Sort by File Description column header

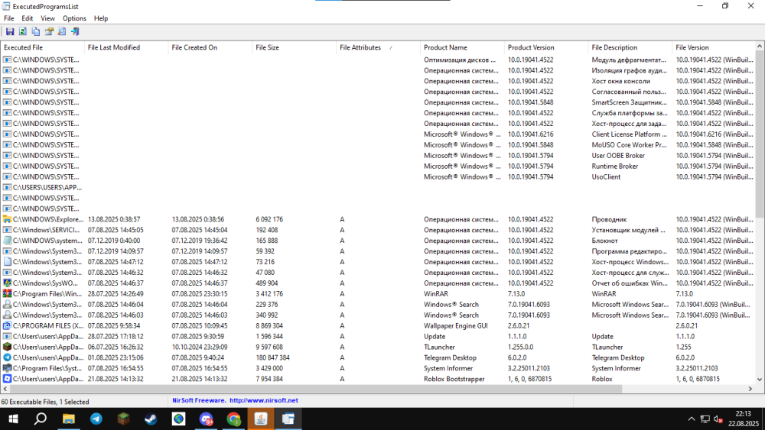click(x=630, y=47)
